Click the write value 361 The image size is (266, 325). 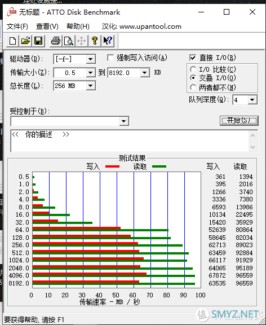pos(220,177)
